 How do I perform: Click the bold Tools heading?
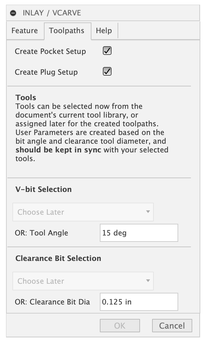coord(26,98)
